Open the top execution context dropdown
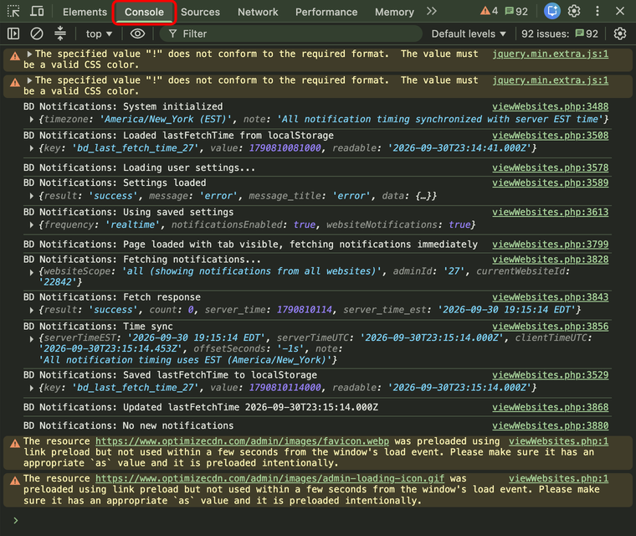 pyautogui.click(x=99, y=34)
